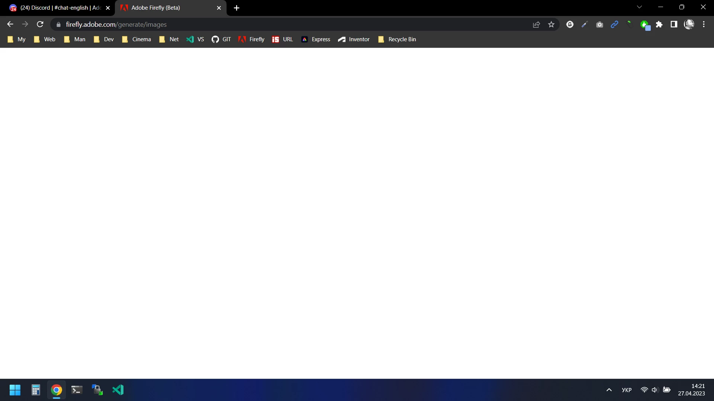Screen dimensions: 714x401
Task: Bookmark this page with the star icon
Action: click(x=551, y=25)
